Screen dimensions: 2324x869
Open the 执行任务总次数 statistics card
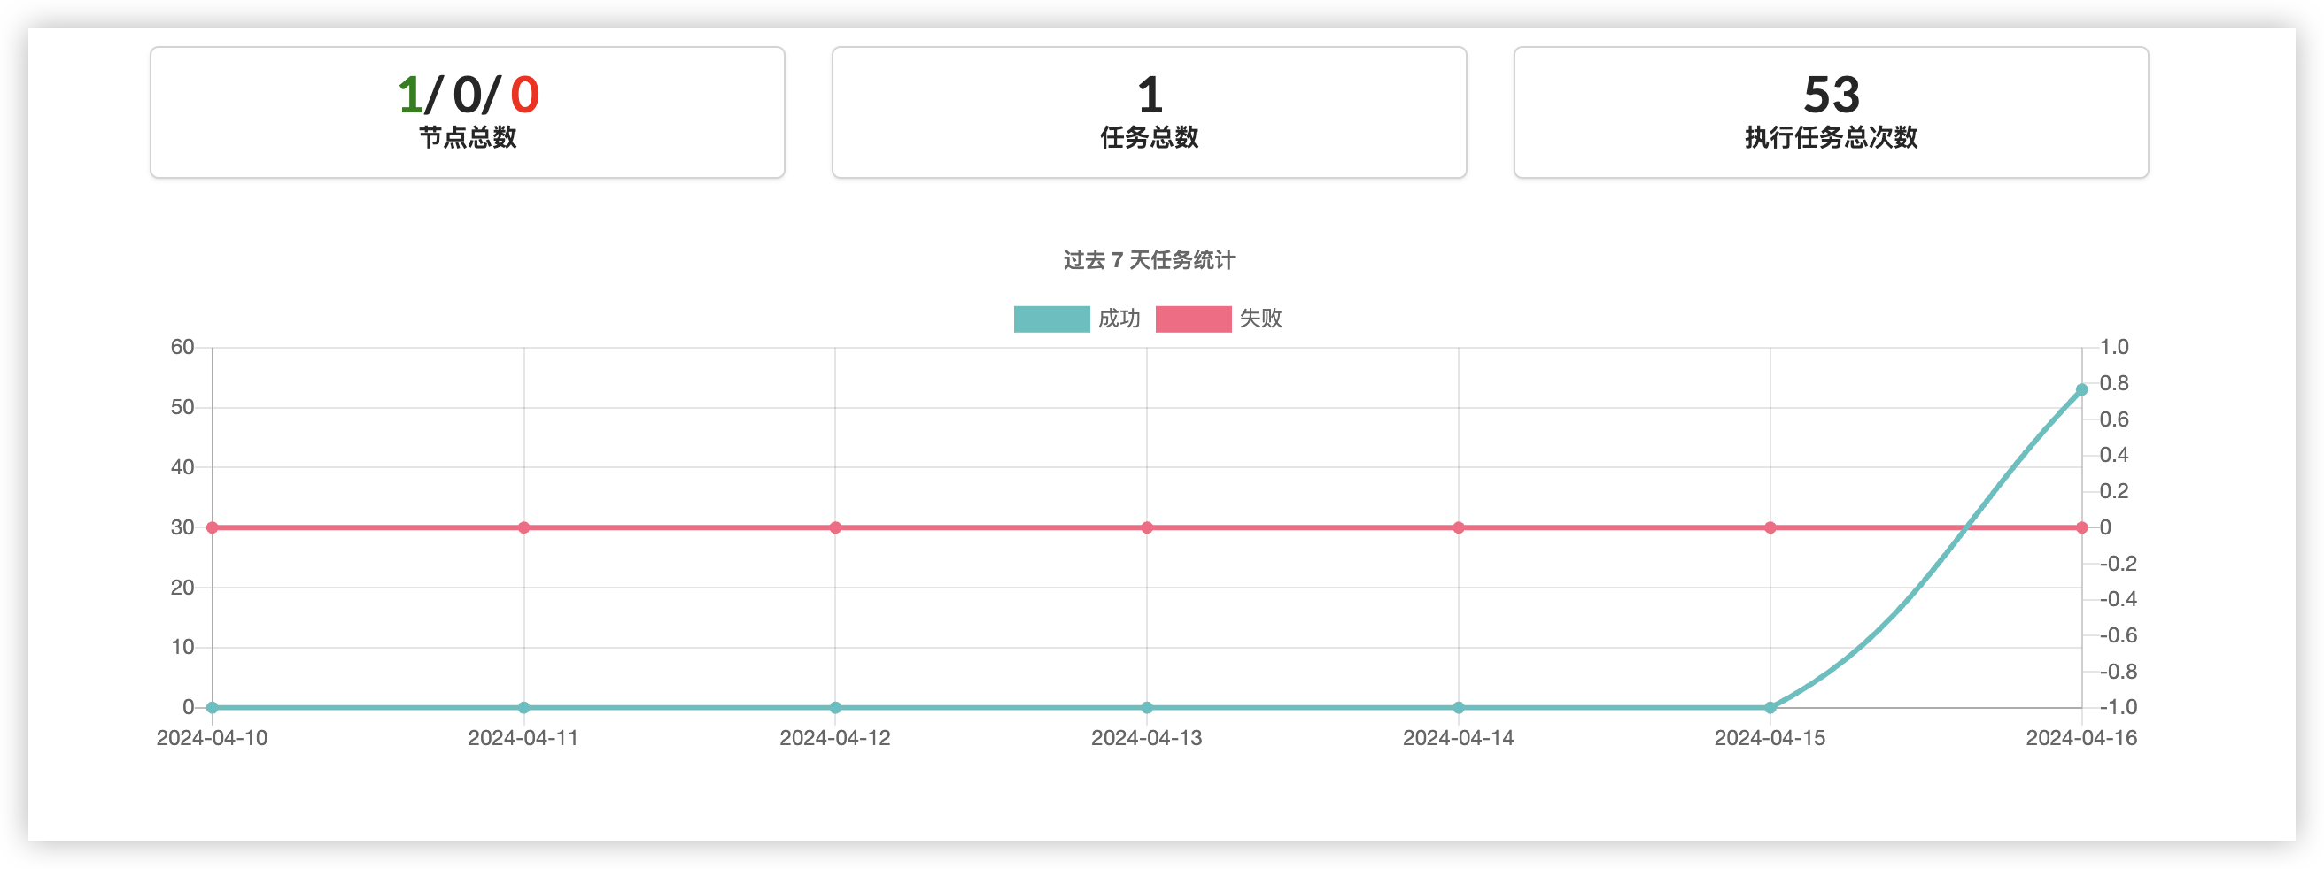coord(1832,112)
